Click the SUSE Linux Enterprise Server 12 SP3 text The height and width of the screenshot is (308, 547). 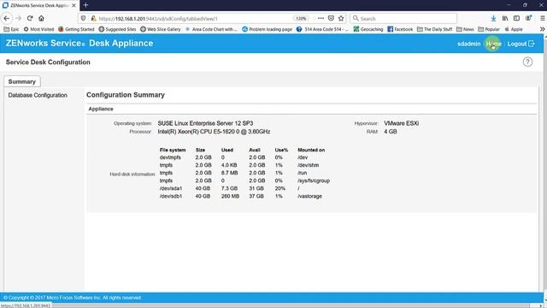click(205, 123)
